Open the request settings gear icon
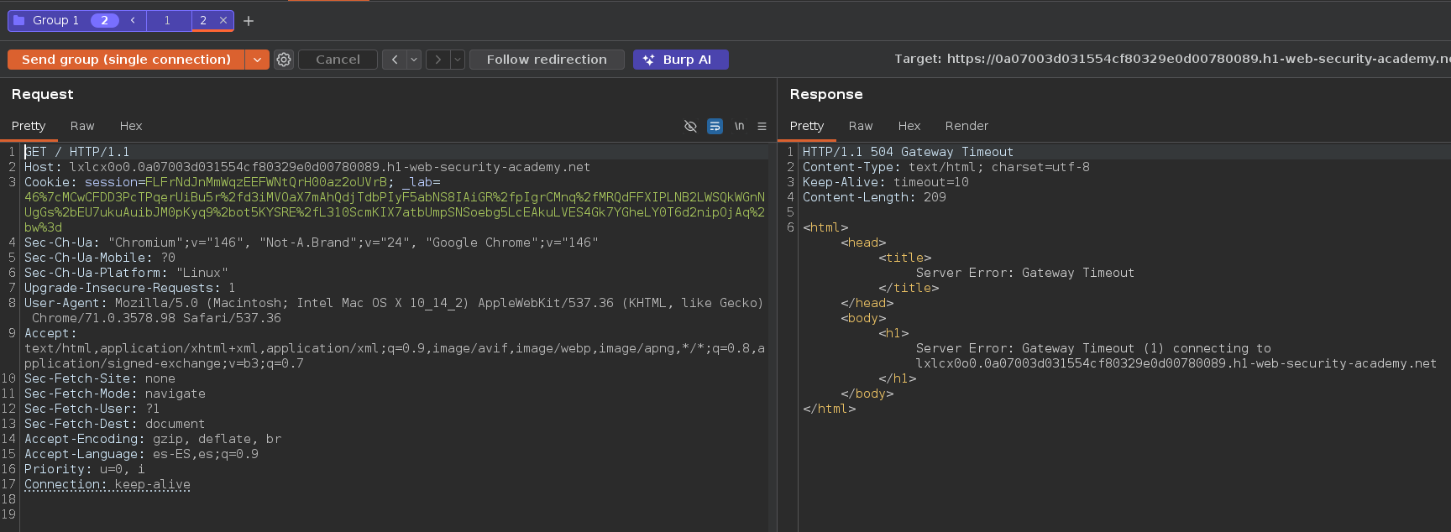Image resolution: width=1451 pixels, height=532 pixels. tap(284, 60)
